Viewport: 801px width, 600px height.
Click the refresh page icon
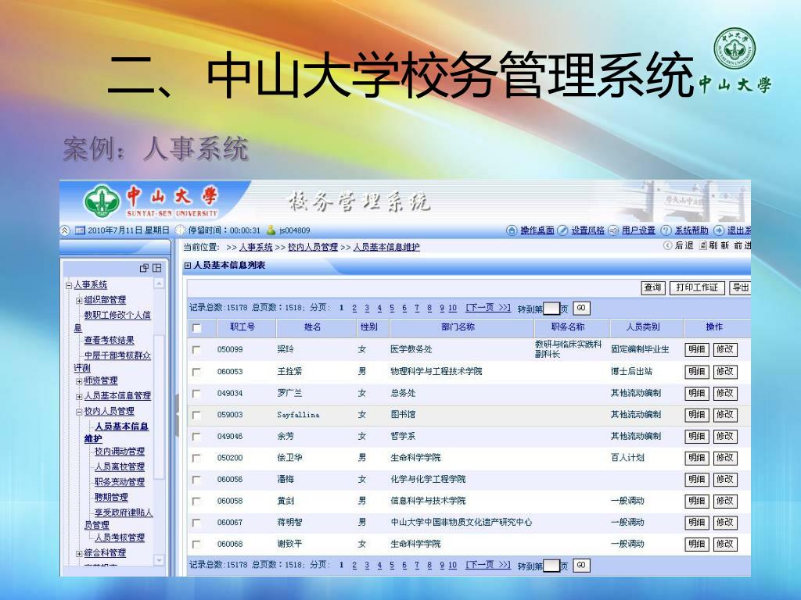coord(703,245)
